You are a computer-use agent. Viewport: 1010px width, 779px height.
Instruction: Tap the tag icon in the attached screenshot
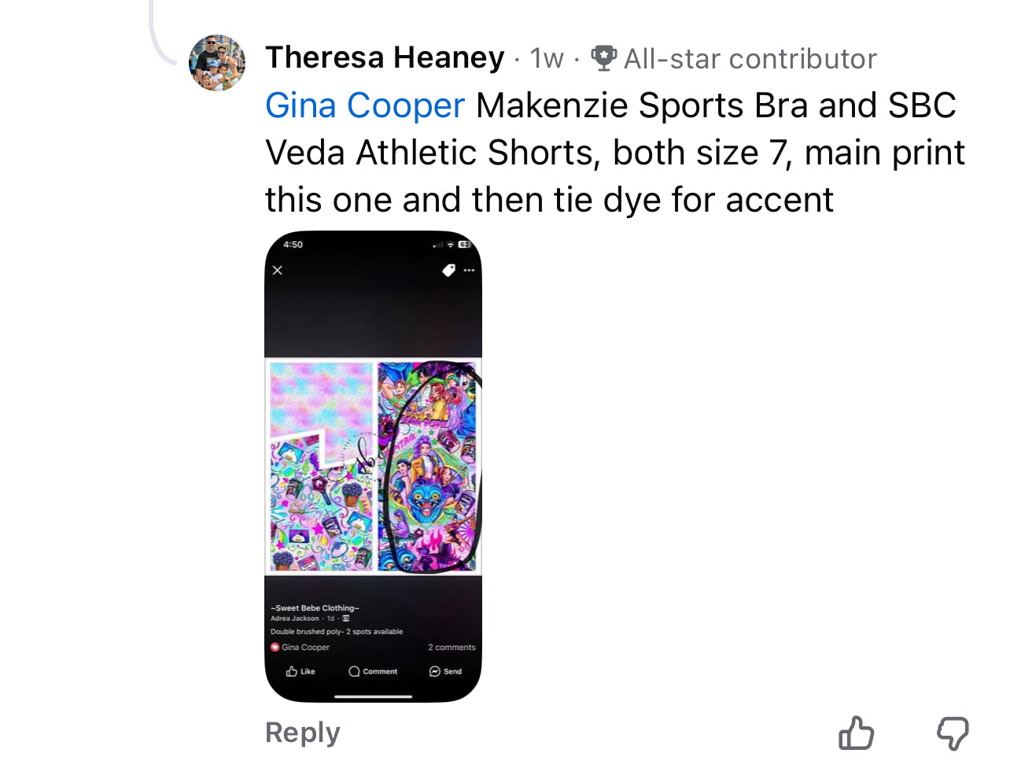click(448, 270)
